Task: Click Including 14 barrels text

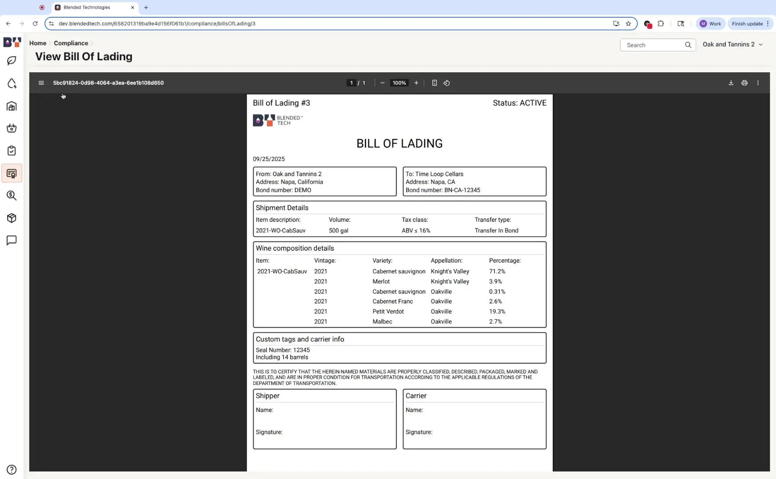Action: pyautogui.click(x=282, y=357)
